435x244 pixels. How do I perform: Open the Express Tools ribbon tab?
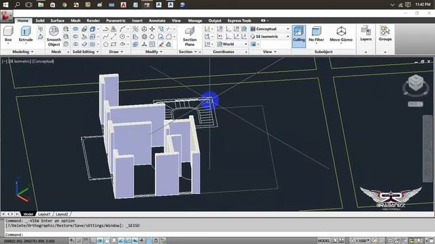point(239,20)
